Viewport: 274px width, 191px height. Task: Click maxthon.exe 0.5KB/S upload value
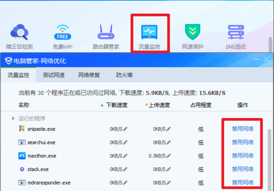(157, 156)
